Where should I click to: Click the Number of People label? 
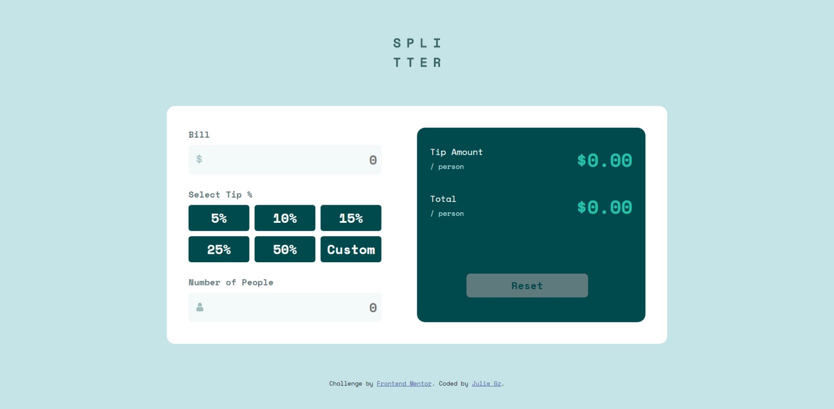click(230, 283)
